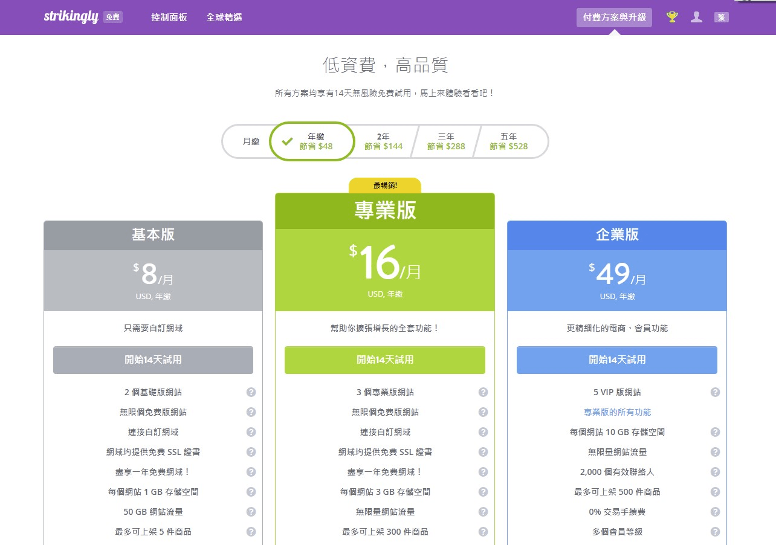Click the Strikingly logo

(x=71, y=17)
